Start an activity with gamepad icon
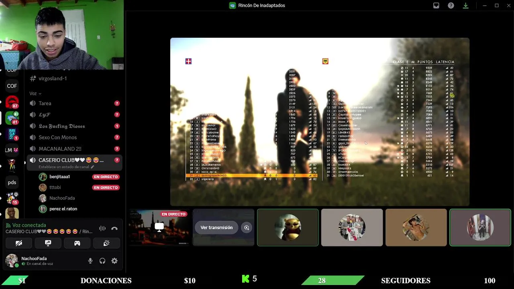Viewport: 514px width, 289px height. click(x=77, y=243)
